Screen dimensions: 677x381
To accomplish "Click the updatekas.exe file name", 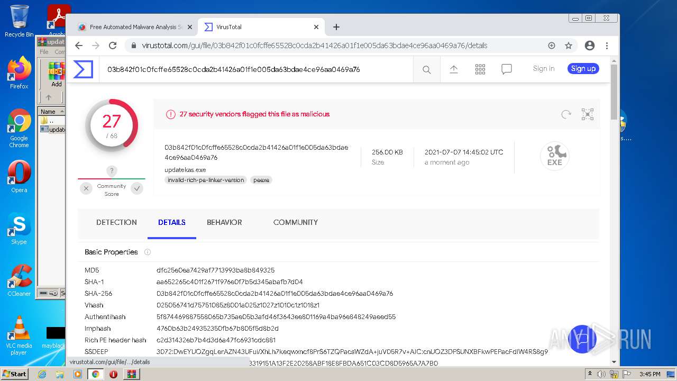I will click(185, 170).
